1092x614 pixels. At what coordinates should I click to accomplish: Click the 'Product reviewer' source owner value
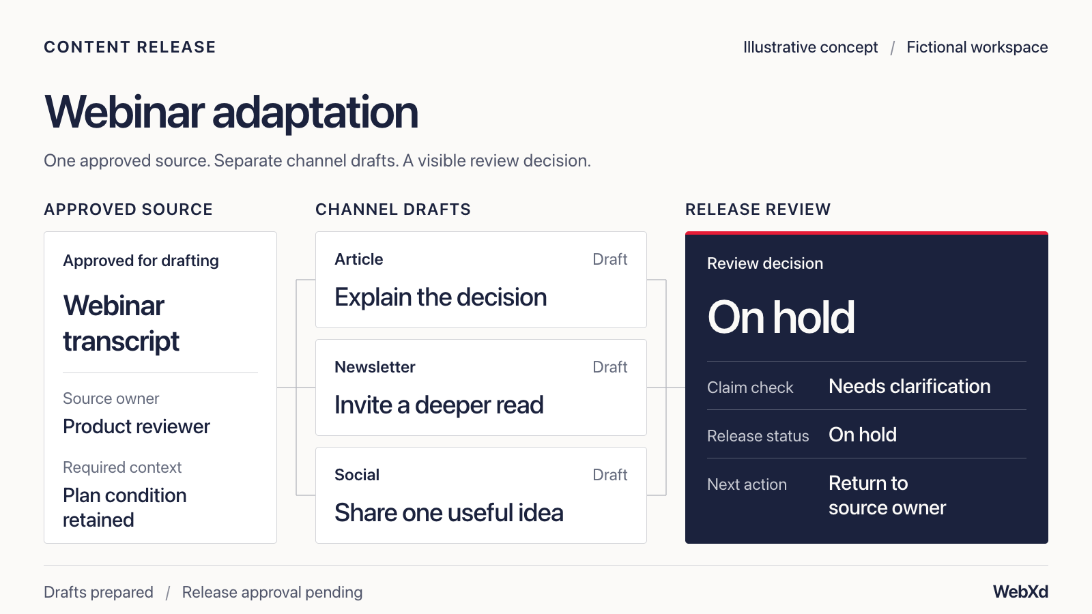pyautogui.click(x=136, y=426)
